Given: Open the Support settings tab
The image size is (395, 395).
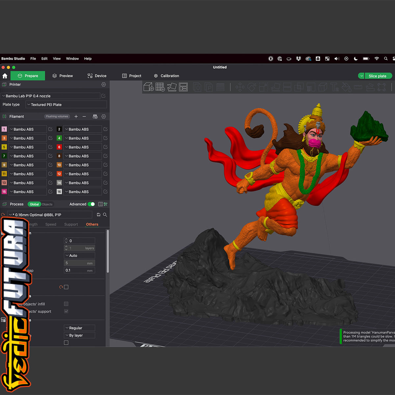Looking at the screenshot, I should coord(71,224).
